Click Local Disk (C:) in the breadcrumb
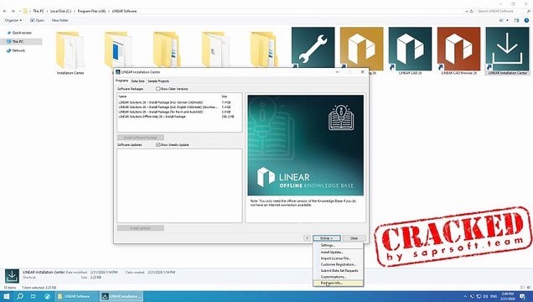Image resolution: width=533 pixels, height=302 pixels. 61,11
